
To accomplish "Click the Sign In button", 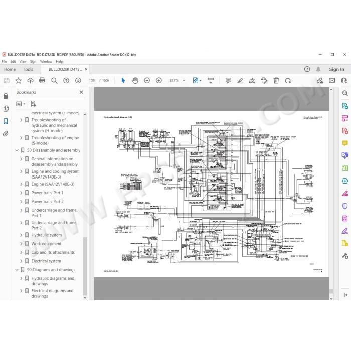I will (x=336, y=69).
